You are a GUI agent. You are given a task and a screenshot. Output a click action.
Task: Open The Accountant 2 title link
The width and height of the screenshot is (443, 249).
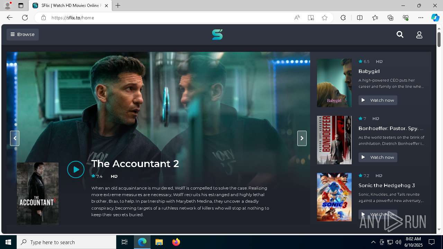(135, 164)
